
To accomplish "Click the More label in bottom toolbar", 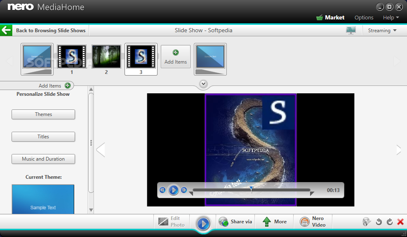I will point(280,222).
